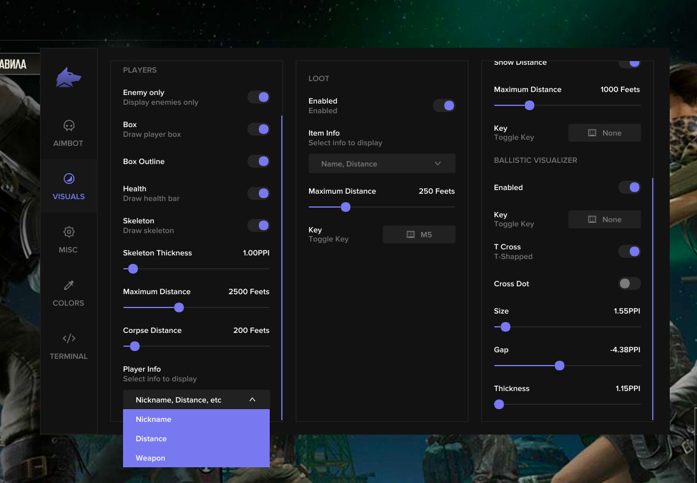Click keyboard icon on Loot M5 key bind
Image resolution: width=697 pixels, height=483 pixels.
tap(410, 235)
